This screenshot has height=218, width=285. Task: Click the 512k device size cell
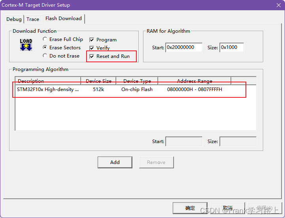98,89
